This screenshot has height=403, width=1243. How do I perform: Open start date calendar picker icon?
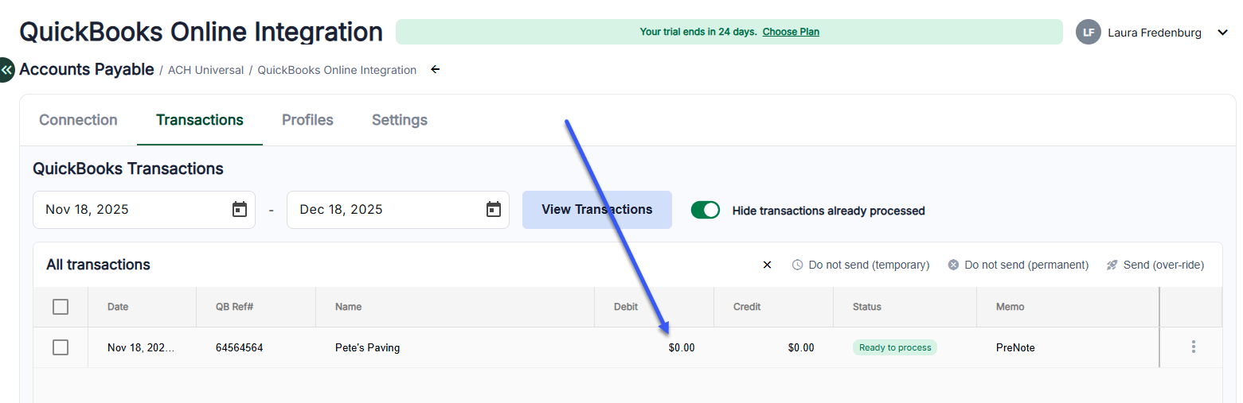click(240, 210)
